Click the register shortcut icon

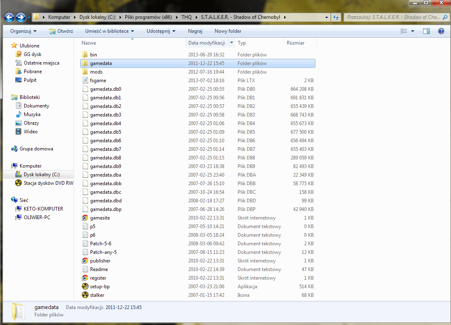pos(85,278)
